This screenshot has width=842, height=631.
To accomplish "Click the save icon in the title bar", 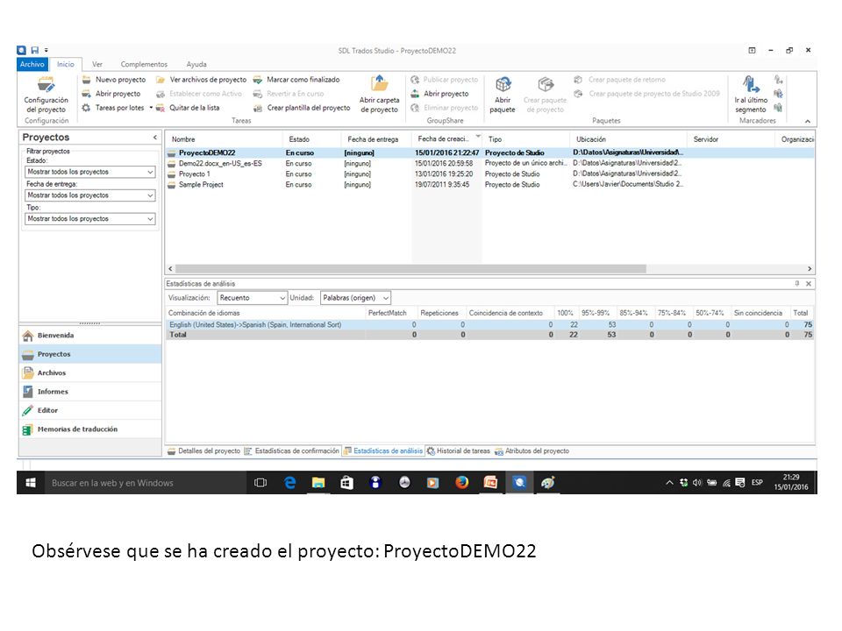I will pyautogui.click(x=35, y=50).
